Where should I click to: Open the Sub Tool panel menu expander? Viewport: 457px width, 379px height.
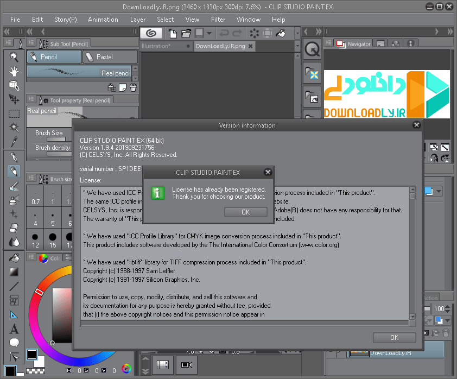(x=31, y=43)
